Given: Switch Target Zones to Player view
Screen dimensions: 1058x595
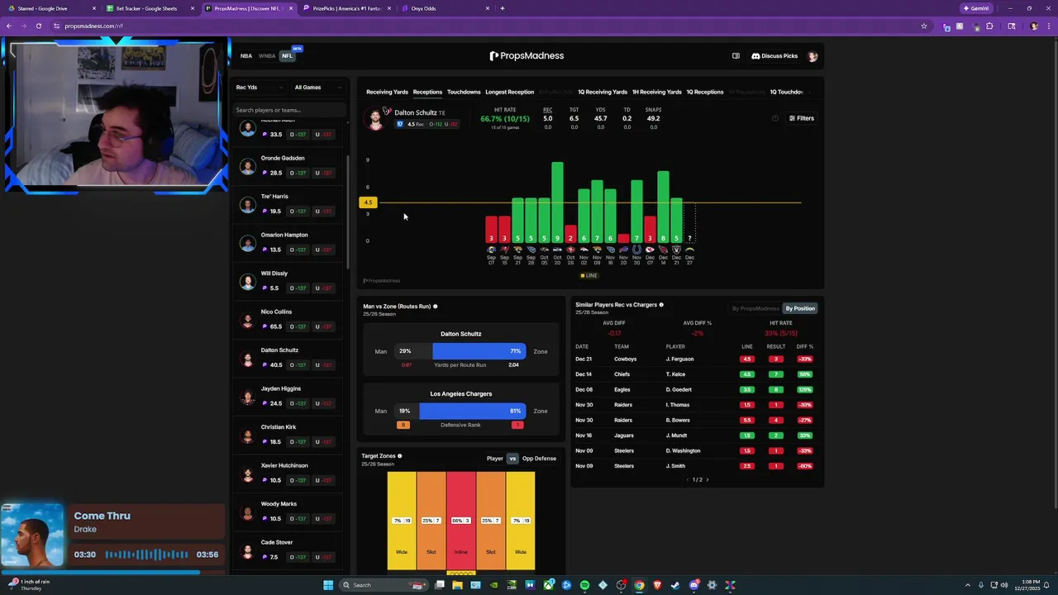Looking at the screenshot, I should tap(494, 459).
